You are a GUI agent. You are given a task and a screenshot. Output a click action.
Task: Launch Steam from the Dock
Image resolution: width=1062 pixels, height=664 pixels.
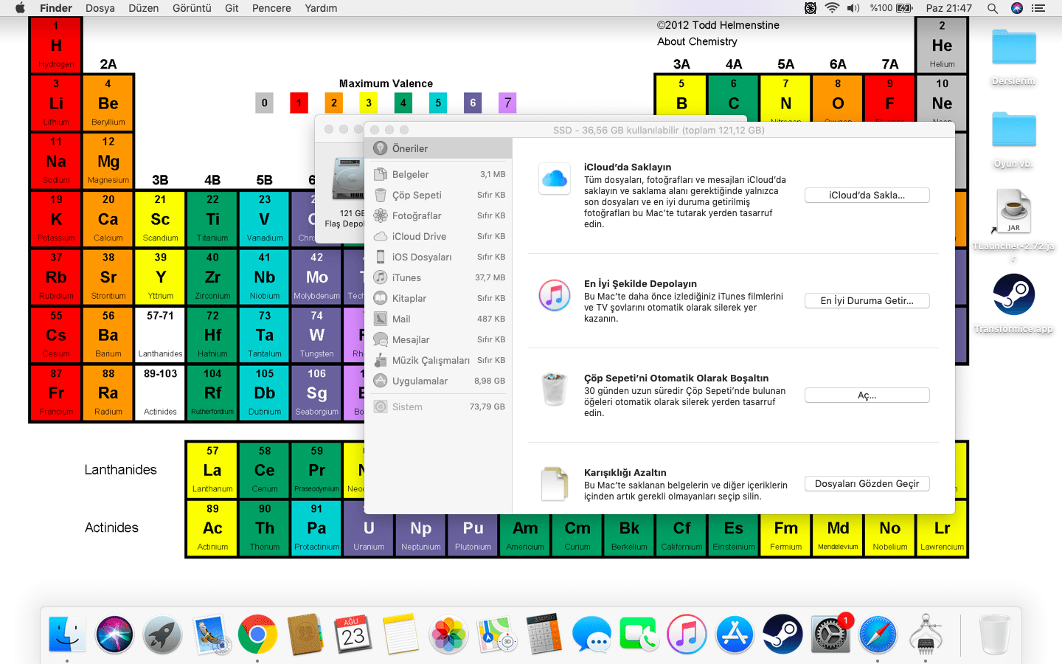782,634
